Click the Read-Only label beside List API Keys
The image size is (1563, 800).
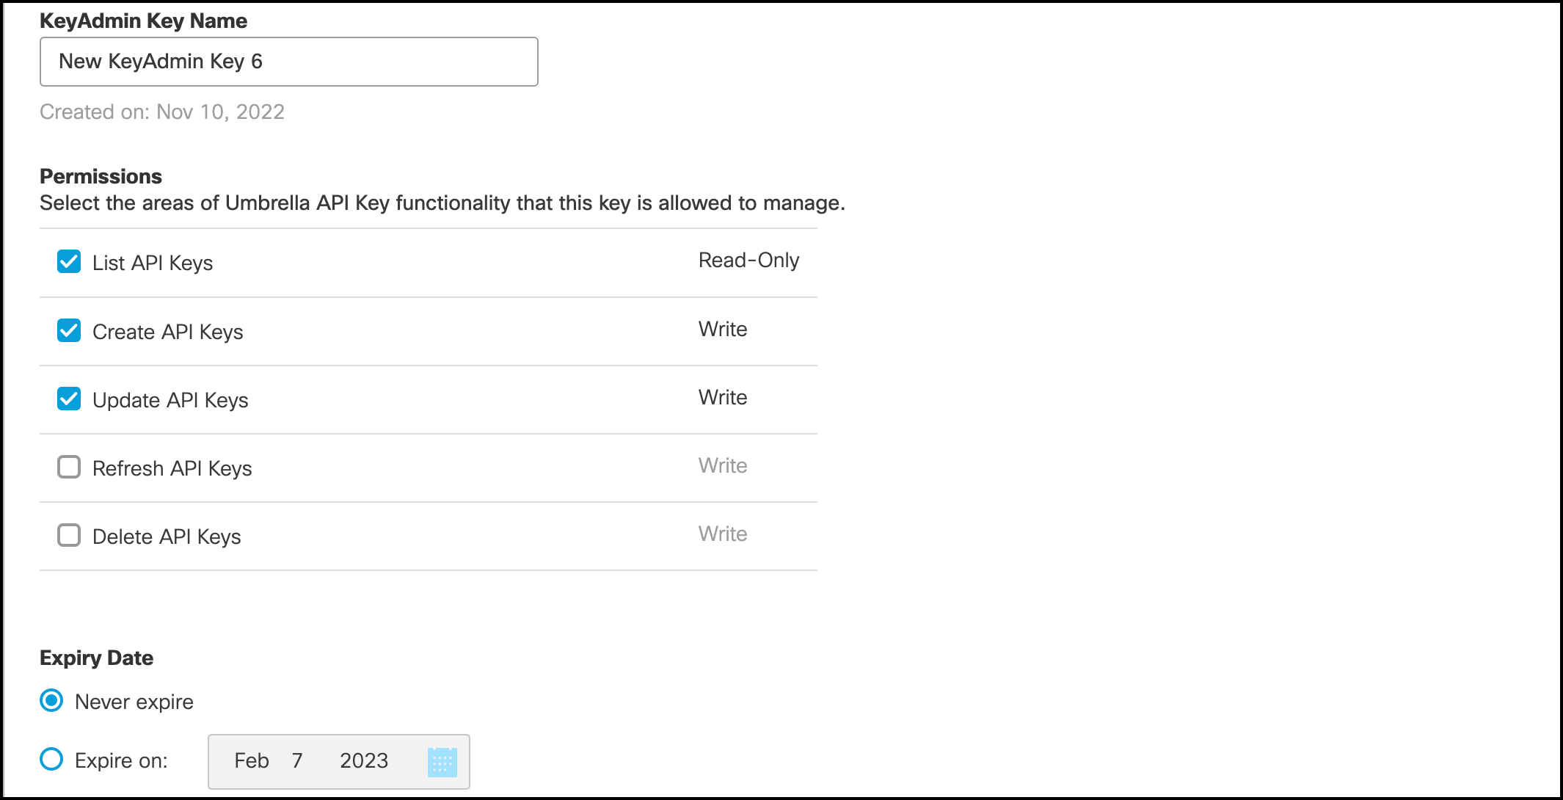click(748, 260)
